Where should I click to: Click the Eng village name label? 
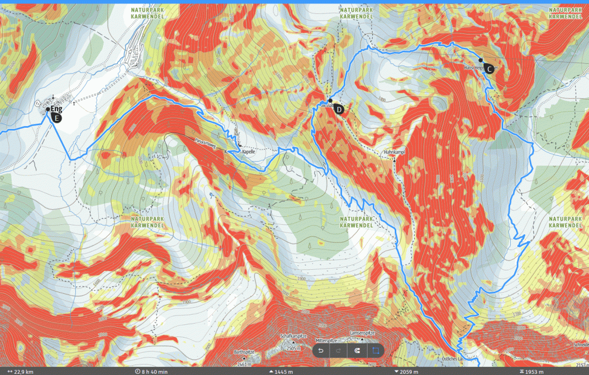pos(56,108)
